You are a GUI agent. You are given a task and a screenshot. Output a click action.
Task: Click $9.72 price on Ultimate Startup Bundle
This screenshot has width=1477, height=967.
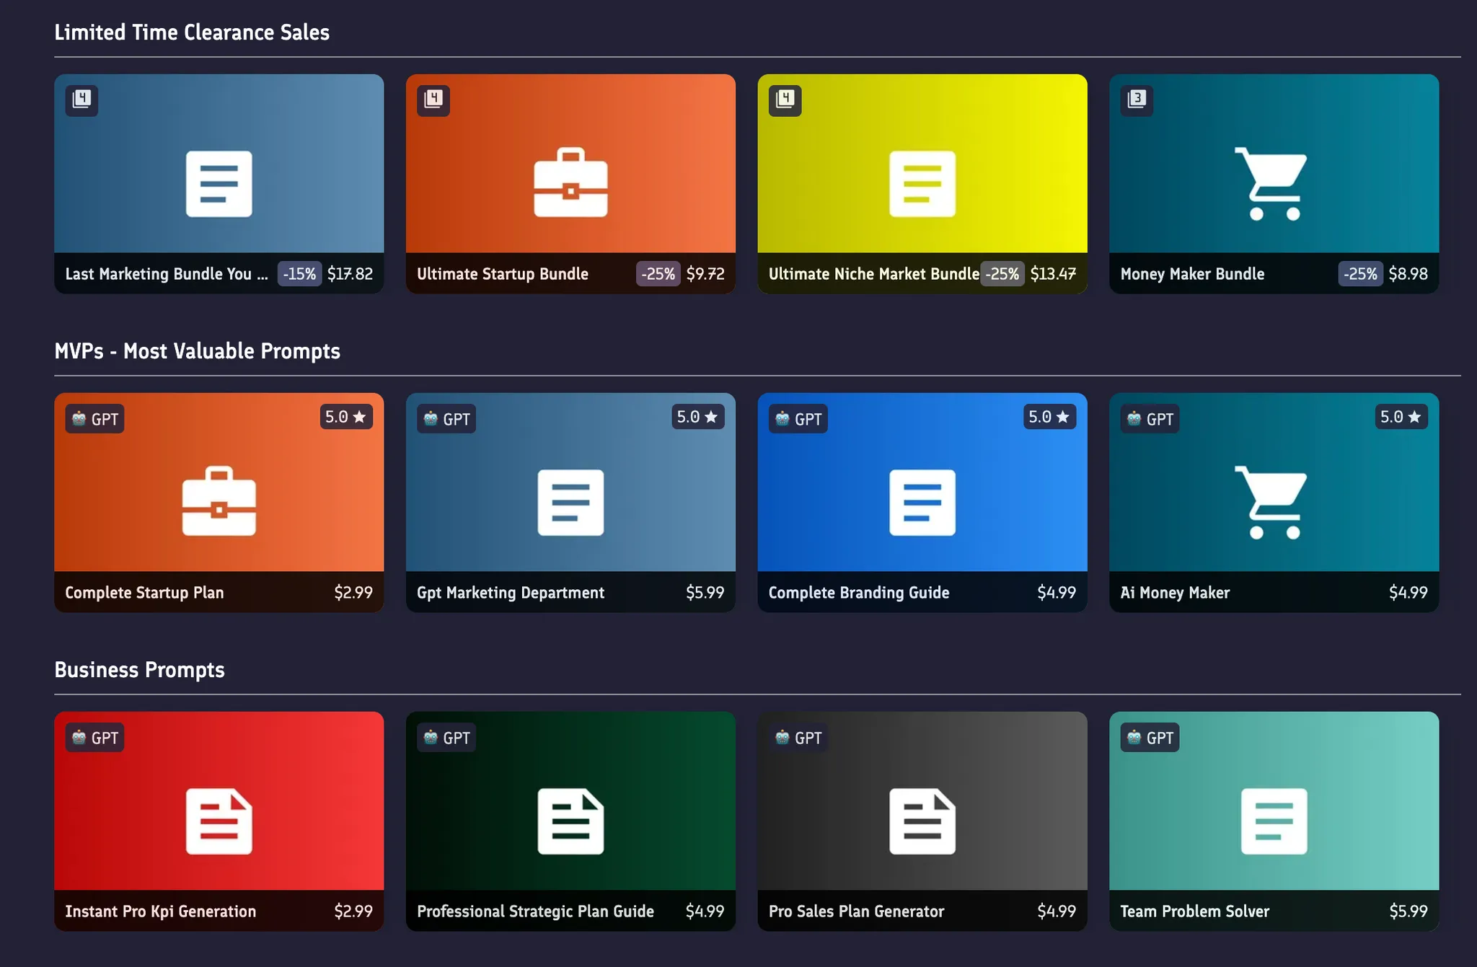[705, 274]
